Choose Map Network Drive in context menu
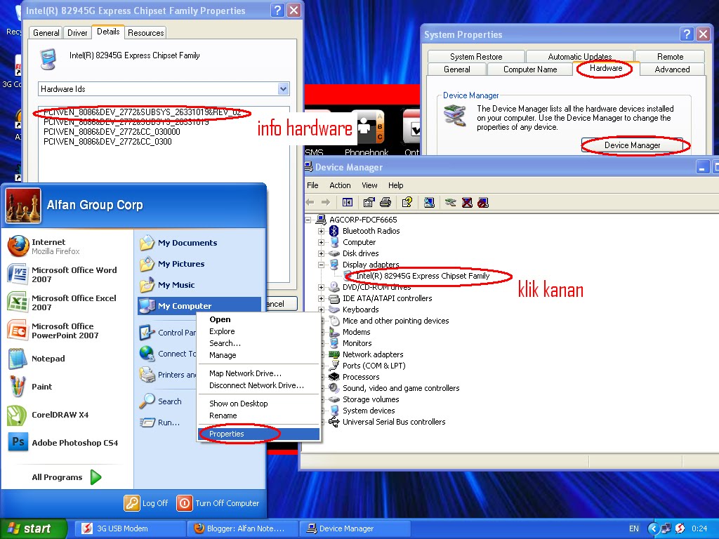Screen dimensions: 719x539 (x=258, y=373)
